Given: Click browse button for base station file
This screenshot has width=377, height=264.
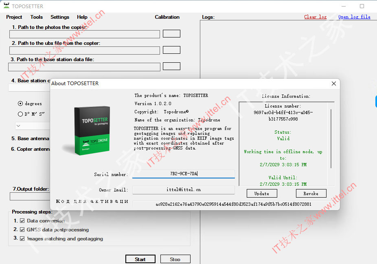Looking at the screenshot, I should click(x=171, y=66).
